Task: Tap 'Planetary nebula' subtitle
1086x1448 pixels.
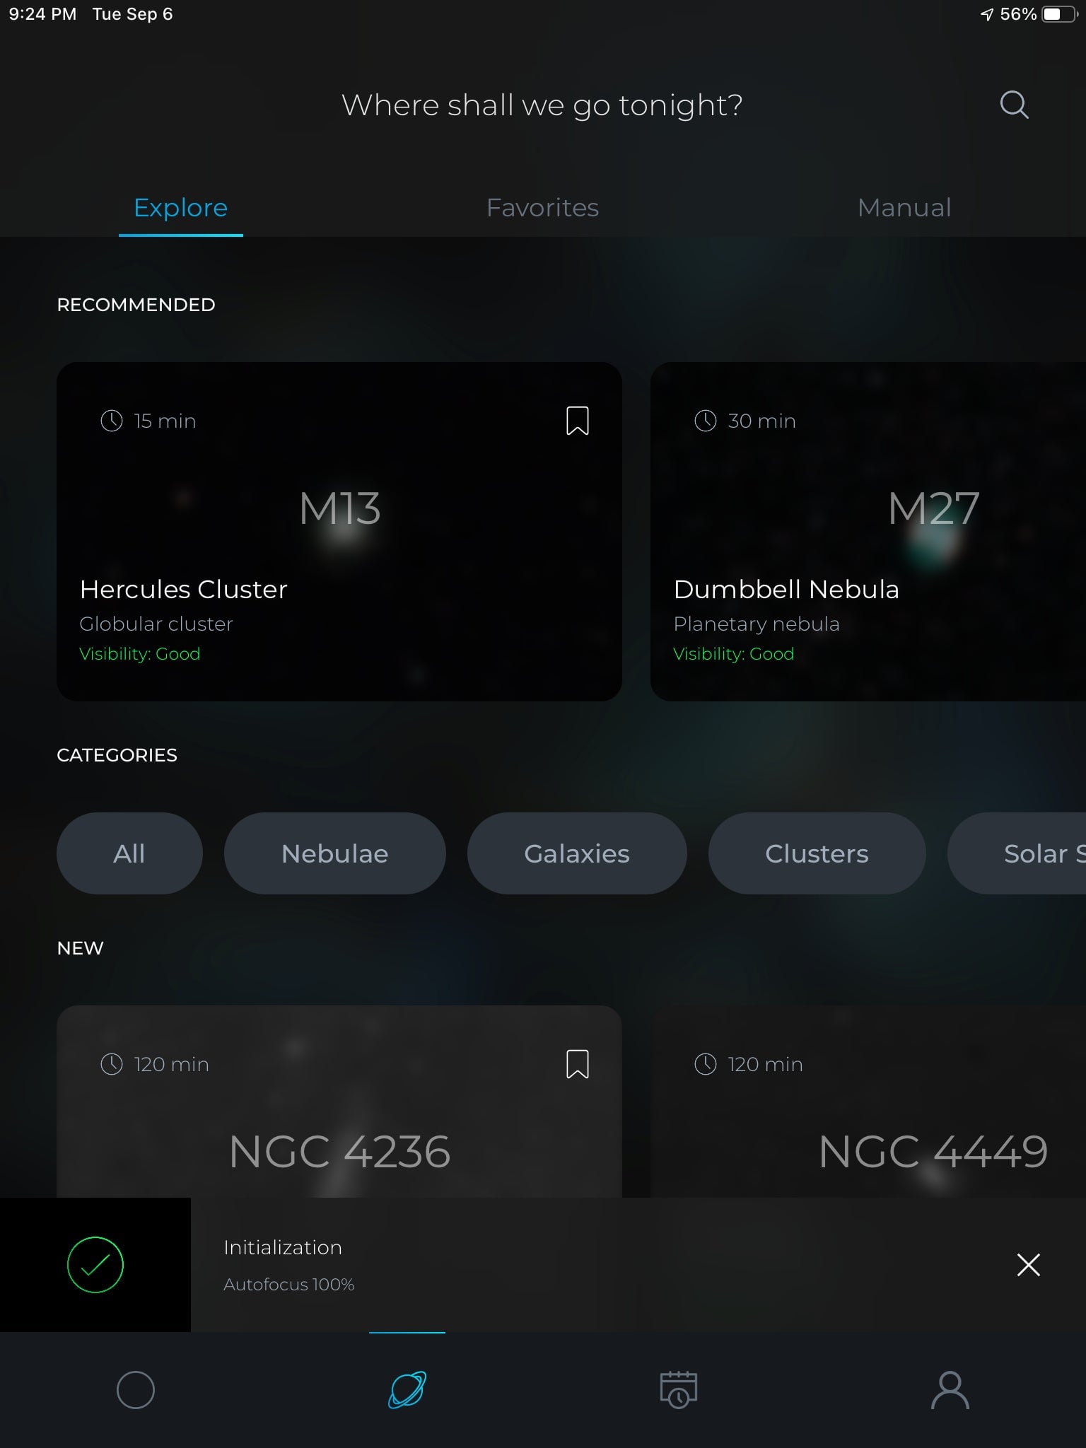Action: (757, 624)
